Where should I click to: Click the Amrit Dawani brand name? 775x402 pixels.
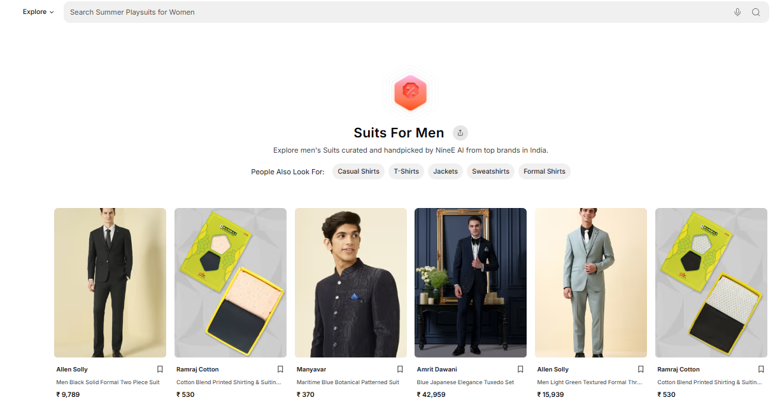437,370
